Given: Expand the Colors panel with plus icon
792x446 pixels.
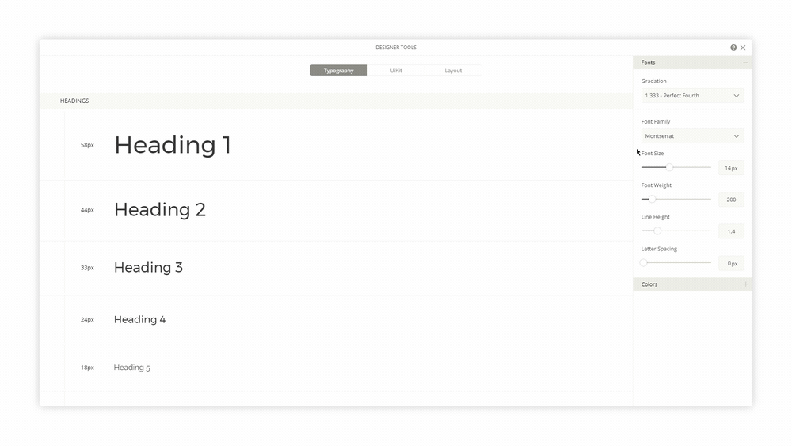Looking at the screenshot, I should pyautogui.click(x=744, y=284).
